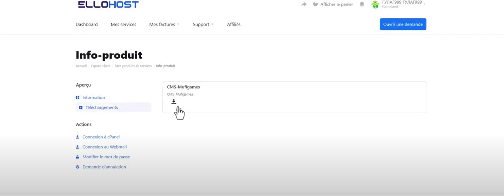The image size is (504, 196).
Task: Click Mes produits & services breadcrumb
Action: [133, 66]
